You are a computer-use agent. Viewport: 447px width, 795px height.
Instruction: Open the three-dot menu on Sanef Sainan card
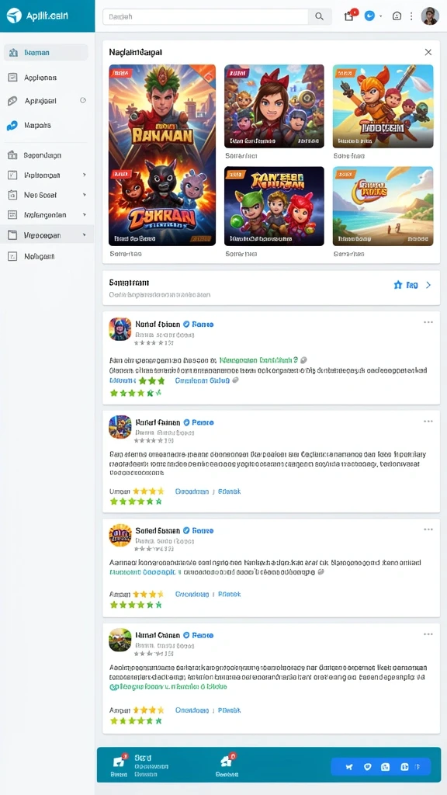(x=428, y=529)
